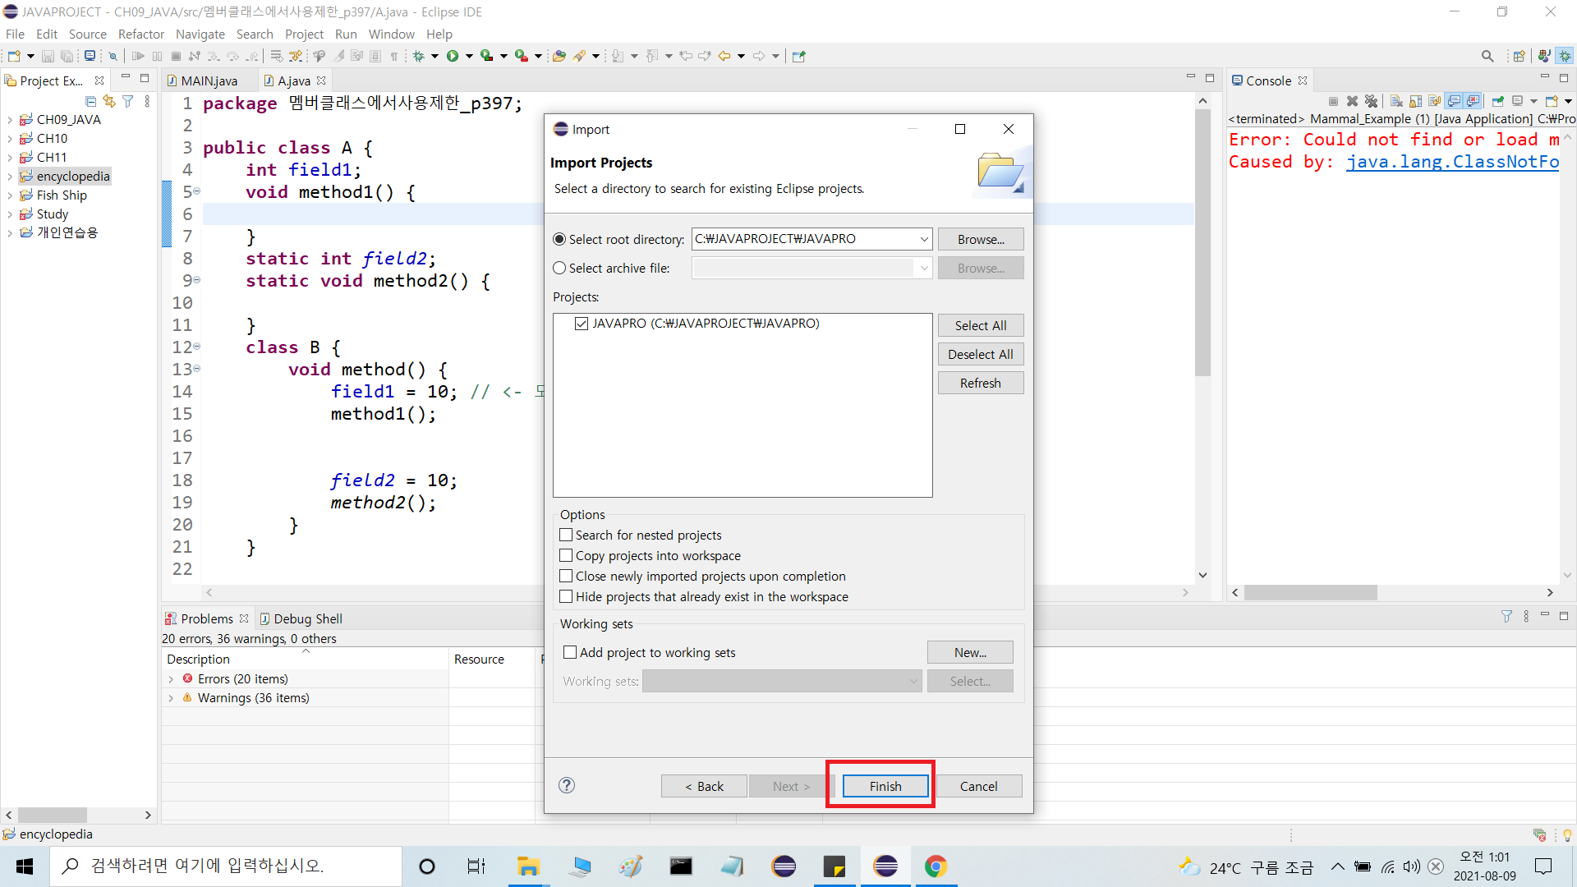Click the Finish button
Image resolution: width=1577 pixels, height=887 pixels.
coord(885,786)
